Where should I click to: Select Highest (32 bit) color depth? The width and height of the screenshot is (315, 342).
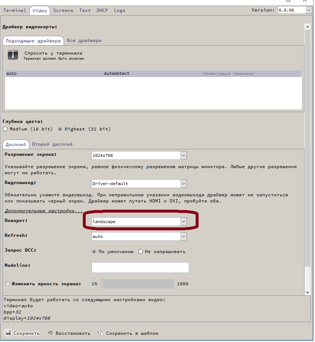(x=60, y=129)
